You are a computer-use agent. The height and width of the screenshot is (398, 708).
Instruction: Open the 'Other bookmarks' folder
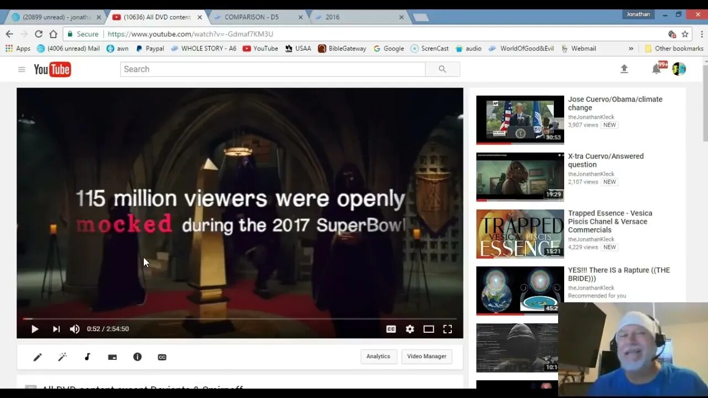[674, 49]
